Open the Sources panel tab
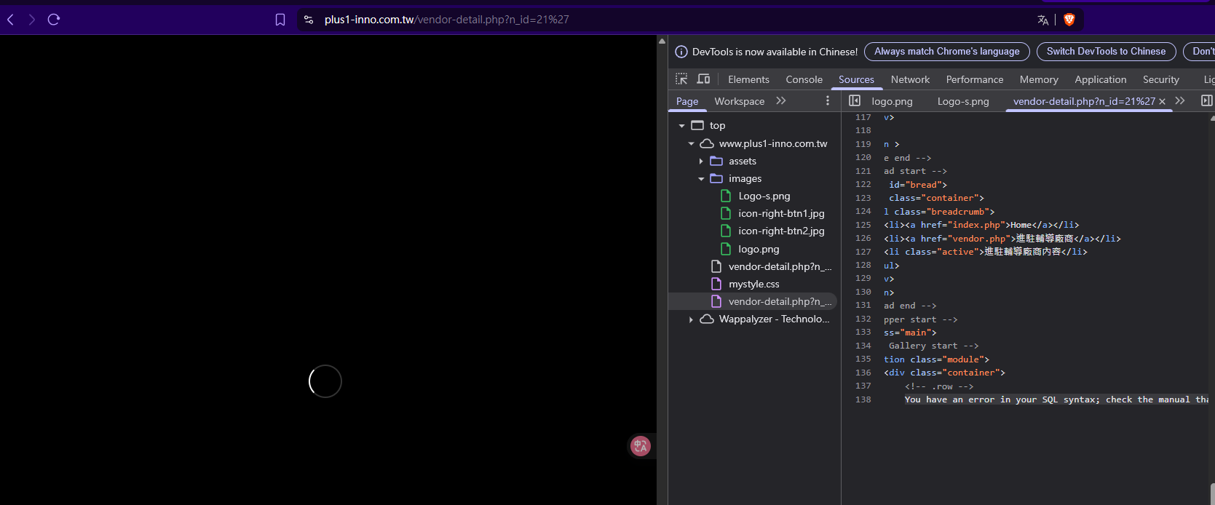Viewport: 1215px width, 505px height. 856,79
